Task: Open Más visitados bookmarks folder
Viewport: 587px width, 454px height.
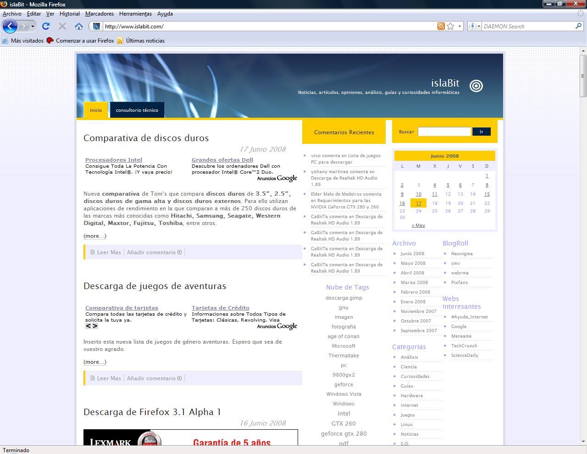Action: (x=23, y=41)
